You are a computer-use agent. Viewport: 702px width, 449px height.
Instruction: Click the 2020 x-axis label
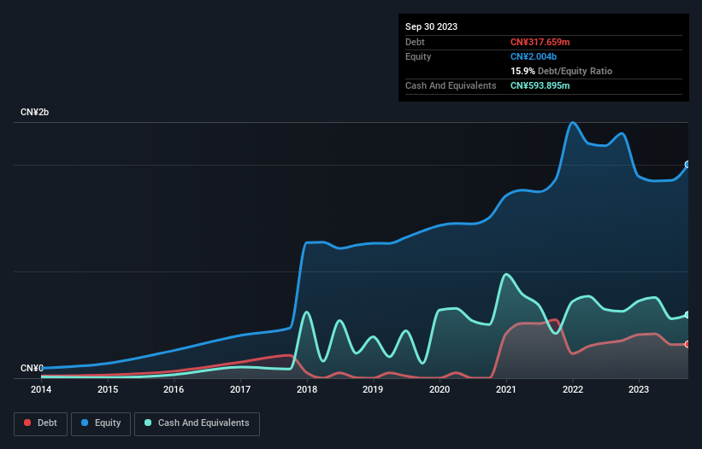[x=439, y=389]
